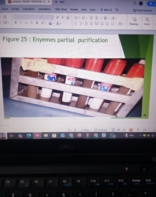Start slideshow from status bar play button
The width and height of the screenshot is (156, 197).
coord(131,130)
